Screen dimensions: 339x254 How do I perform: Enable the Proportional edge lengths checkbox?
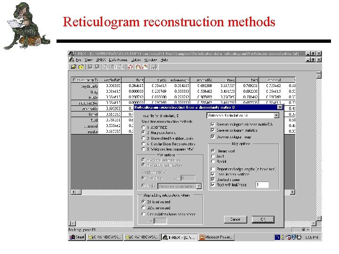[x=213, y=169]
